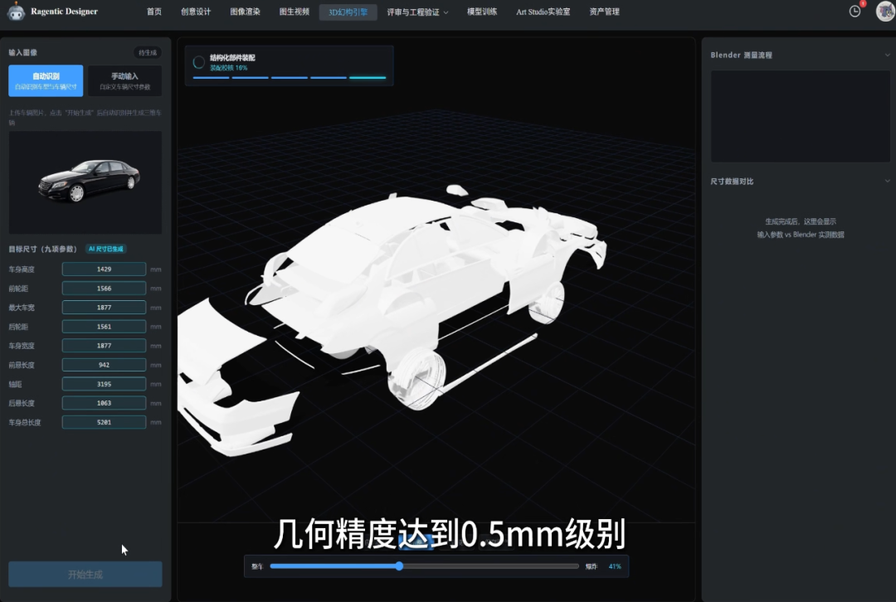Expand the 评审与工程验证 dropdown menu
Image resolution: width=896 pixels, height=602 pixels.
[x=417, y=12]
